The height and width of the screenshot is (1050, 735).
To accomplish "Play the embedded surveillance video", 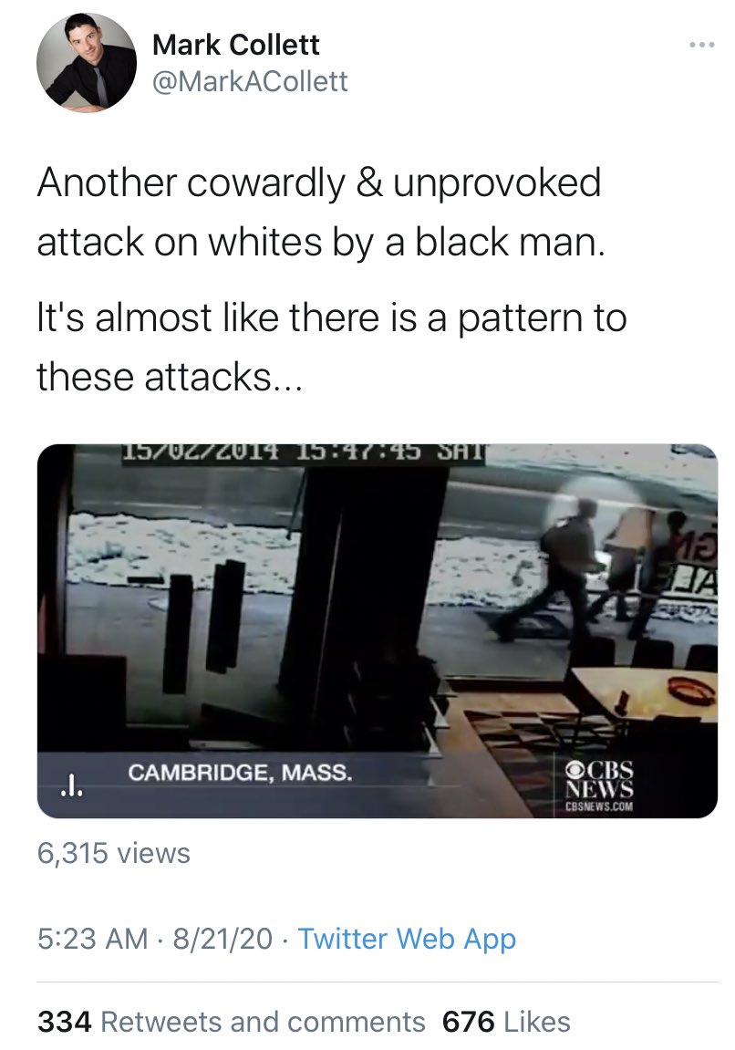I will tap(378, 630).
